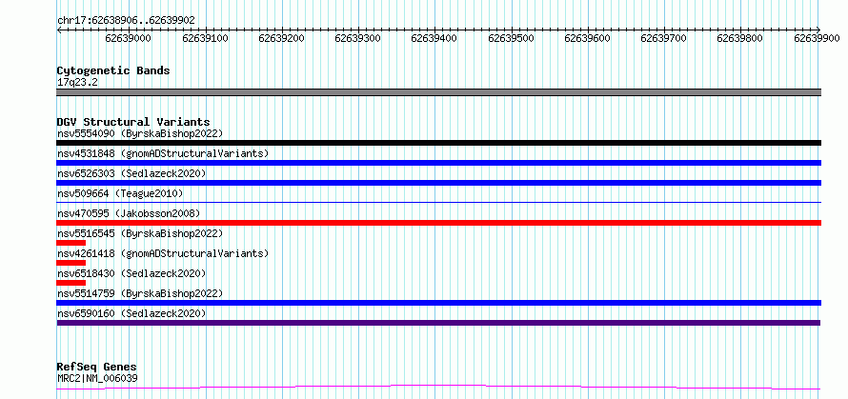Click the nsv5554090 (ByrskaBishop2022) label
The height and width of the screenshot is (399, 848).
pos(140,133)
